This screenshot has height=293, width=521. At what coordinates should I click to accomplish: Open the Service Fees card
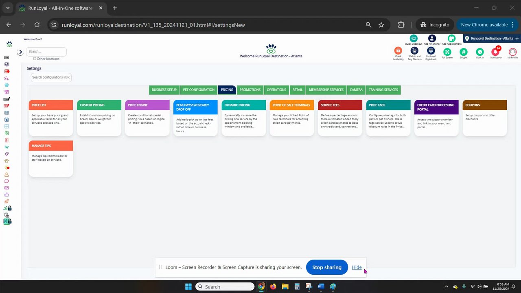click(x=340, y=118)
